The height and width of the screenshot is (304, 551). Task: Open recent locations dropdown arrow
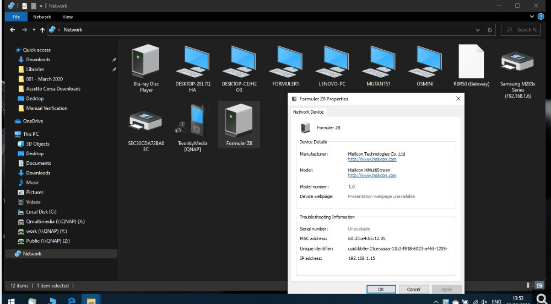pos(34,30)
